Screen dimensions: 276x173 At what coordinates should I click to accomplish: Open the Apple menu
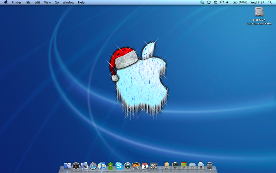pos(6,2)
